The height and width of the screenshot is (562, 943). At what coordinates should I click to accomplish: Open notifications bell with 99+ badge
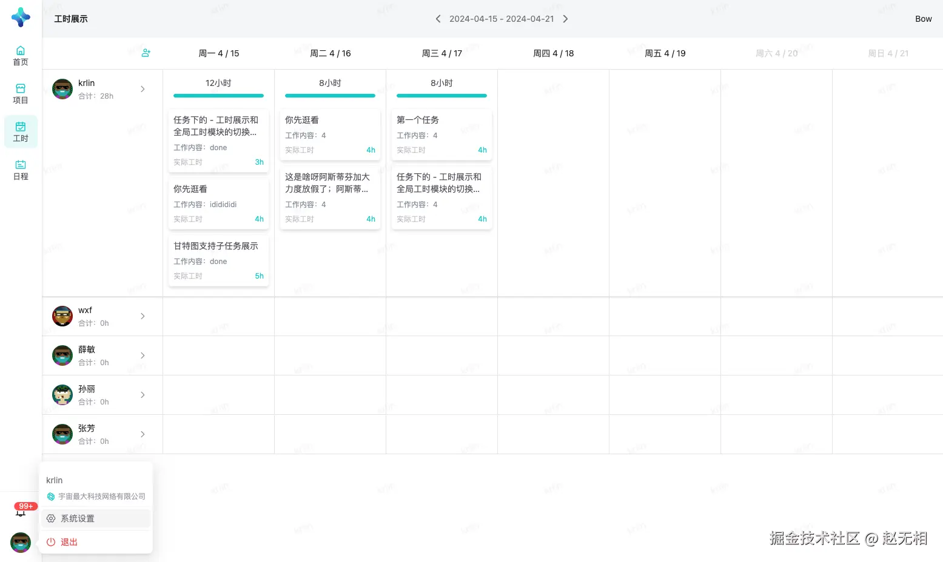(x=21, y=512)
